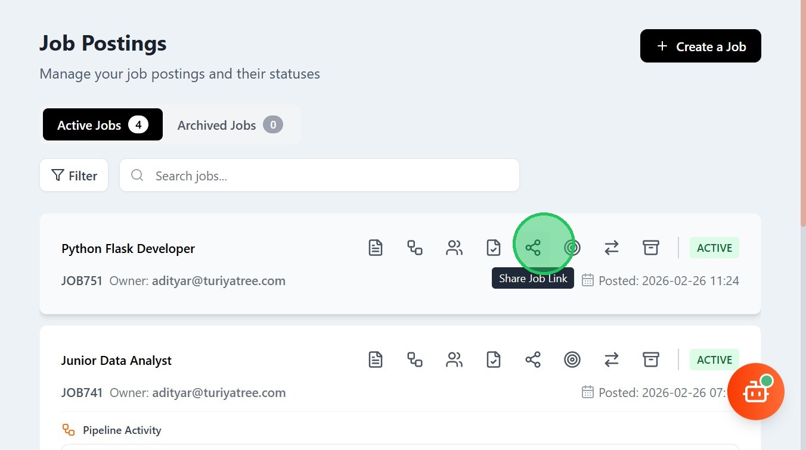This screenshot has height=450, width=806.
Task: Click archive box icon for Python Flask Developer
Action: [651, 248]
